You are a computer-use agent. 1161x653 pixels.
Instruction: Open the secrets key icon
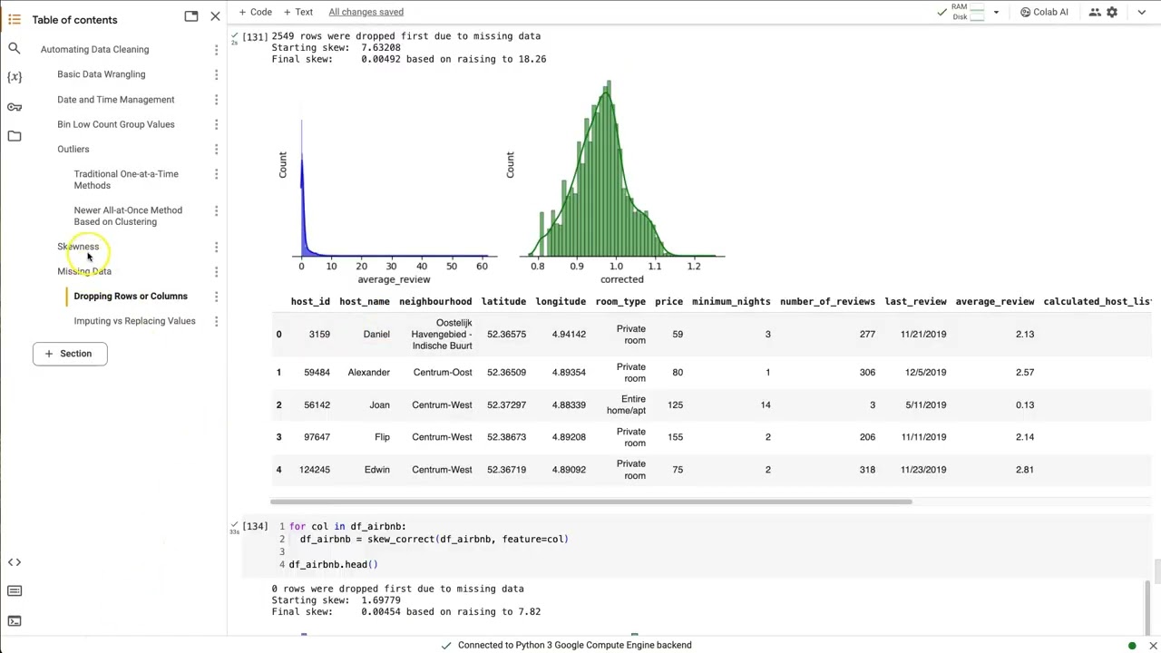coord(15,107)
